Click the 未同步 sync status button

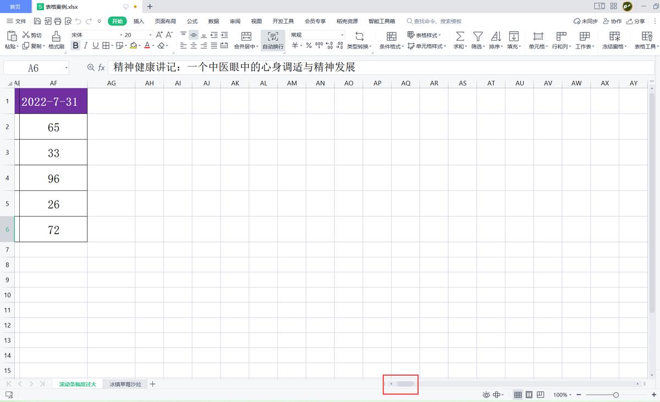point(585,21)
